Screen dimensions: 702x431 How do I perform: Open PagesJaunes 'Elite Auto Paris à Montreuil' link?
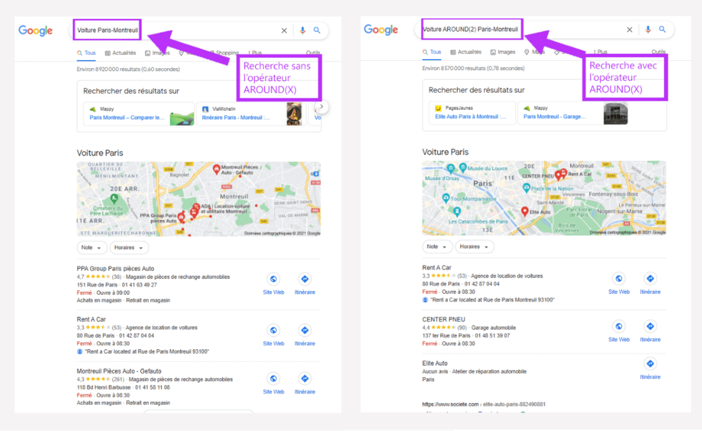click(471, 116)
